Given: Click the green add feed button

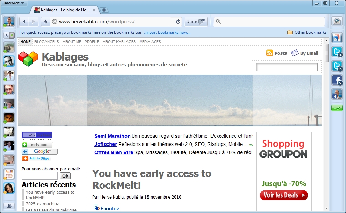Looking at the screenshot, I should click(337, 108).
